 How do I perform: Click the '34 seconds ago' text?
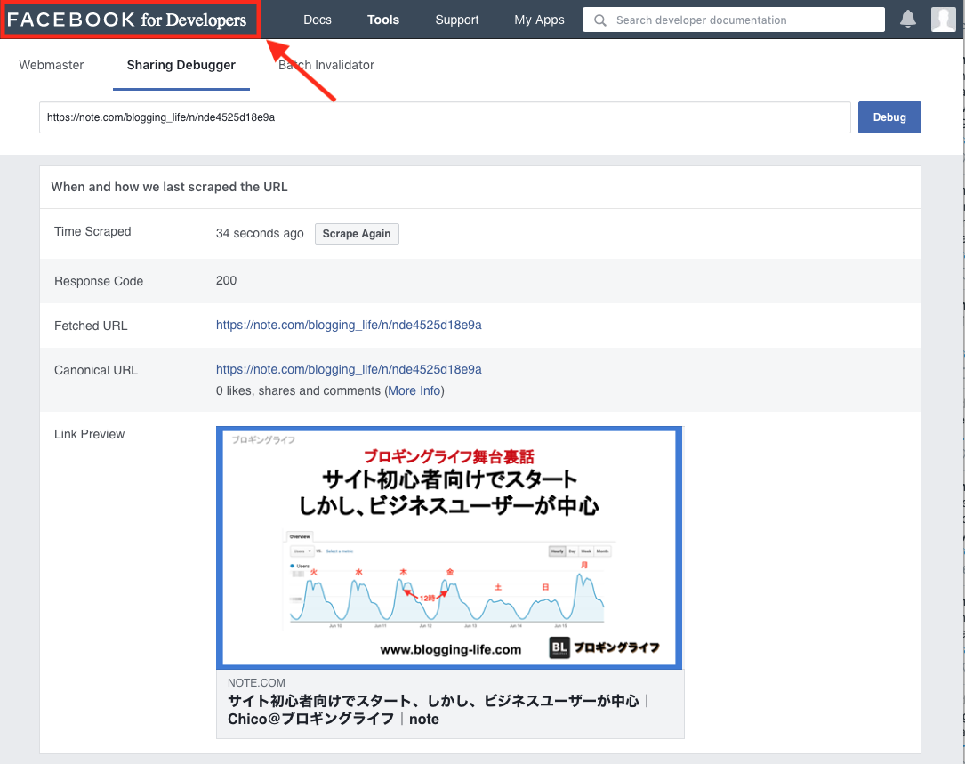(260, 233)
